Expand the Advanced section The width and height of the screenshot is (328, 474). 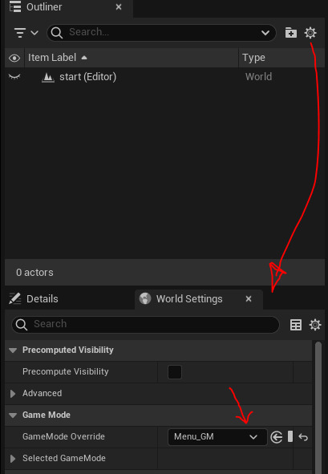[13, 394]
